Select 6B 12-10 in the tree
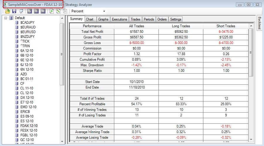 [27, 55]
